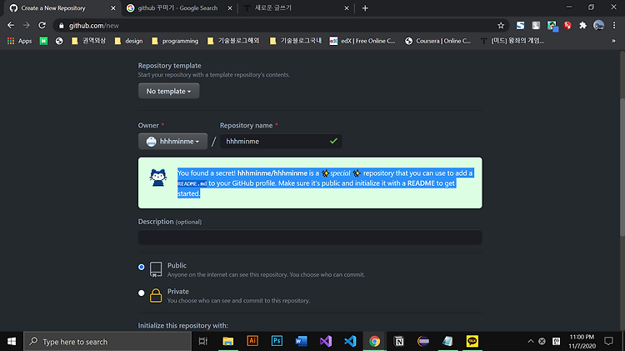Open the Chrome icon in the taskbar
The image size is (625, 351).
tap(374, 342)
